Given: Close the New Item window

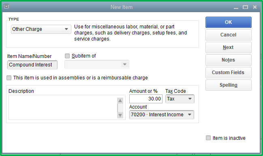Looking at the screenshot, I should click(x=255, y=7).
